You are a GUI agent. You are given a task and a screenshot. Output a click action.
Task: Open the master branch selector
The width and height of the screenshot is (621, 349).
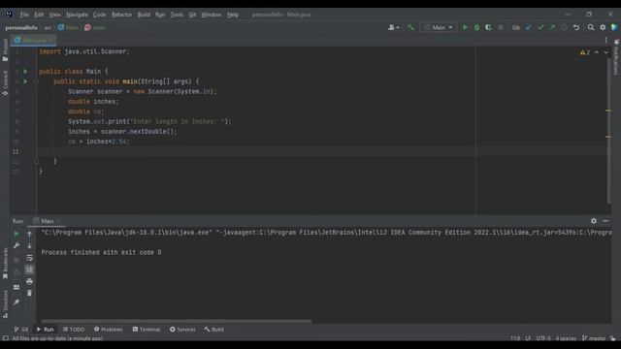pyautogui.click(x=594, y=338)
